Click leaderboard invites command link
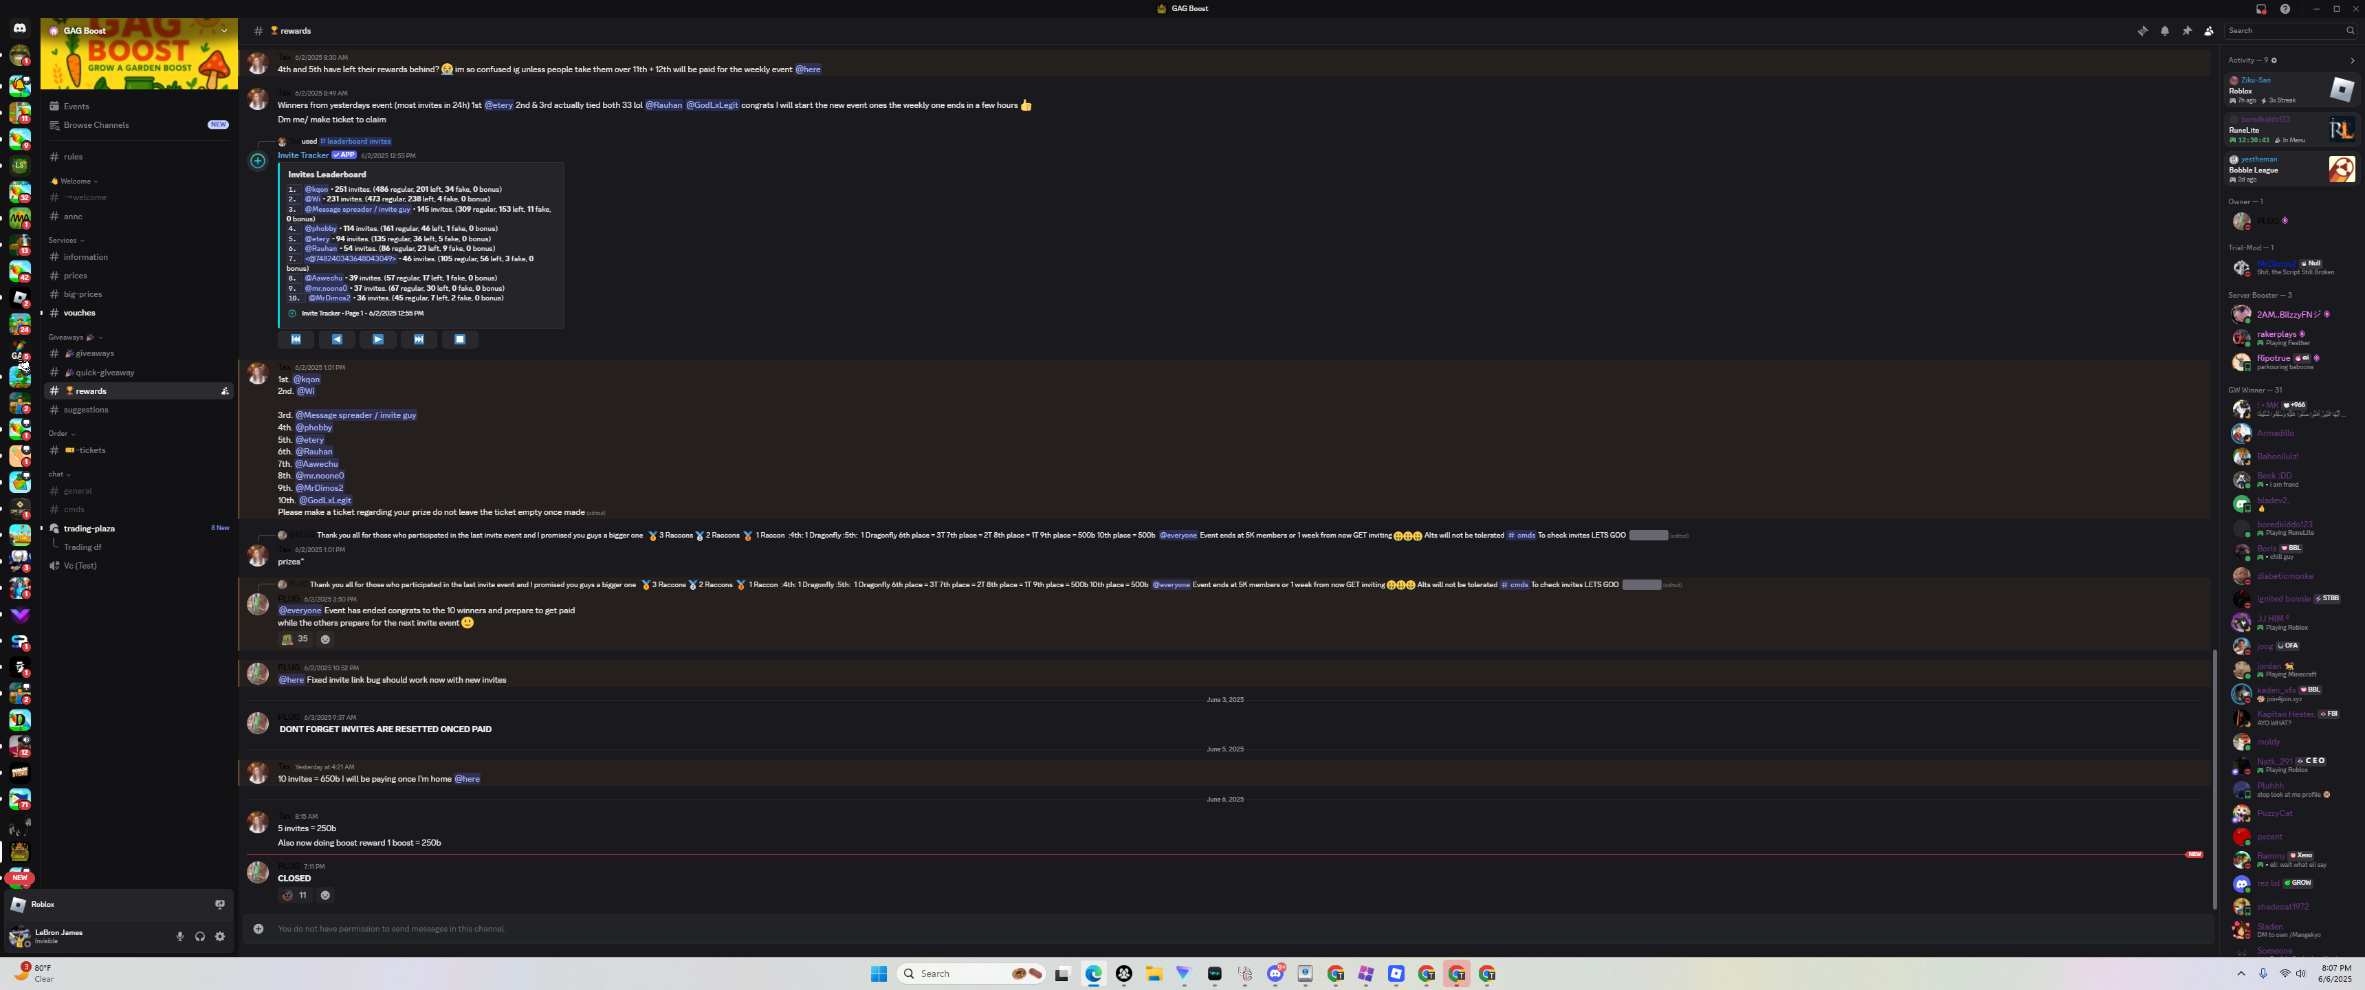 point(355,142)
